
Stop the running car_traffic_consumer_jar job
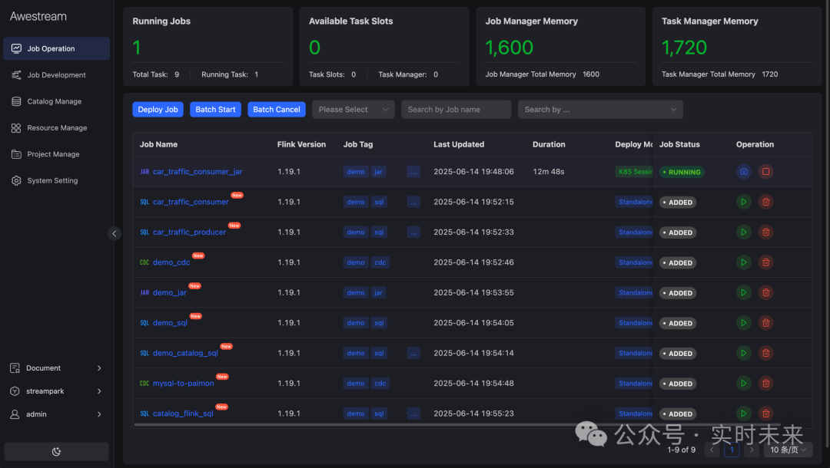[x=765, y=172]
